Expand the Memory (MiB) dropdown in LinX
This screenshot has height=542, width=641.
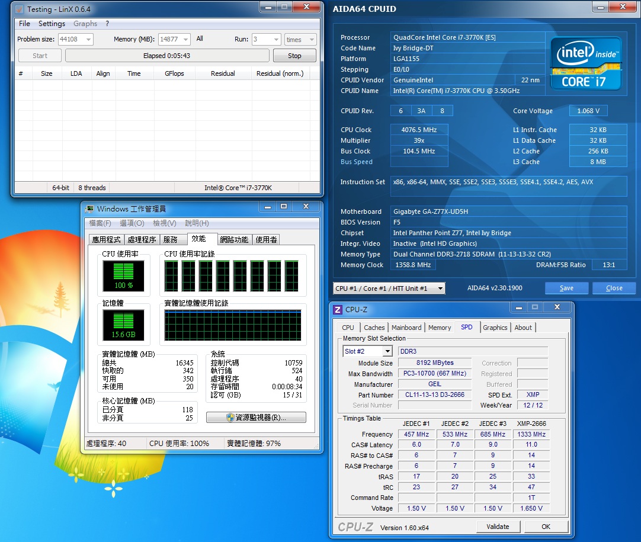tap(186, 40)
